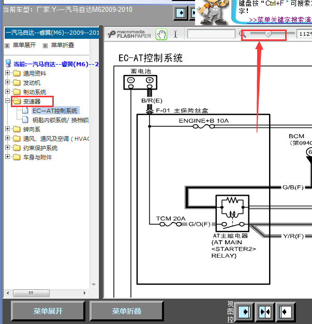Click the Y/R(F) wire label
This screenshot has height=324, width=312.
point(293,236)
